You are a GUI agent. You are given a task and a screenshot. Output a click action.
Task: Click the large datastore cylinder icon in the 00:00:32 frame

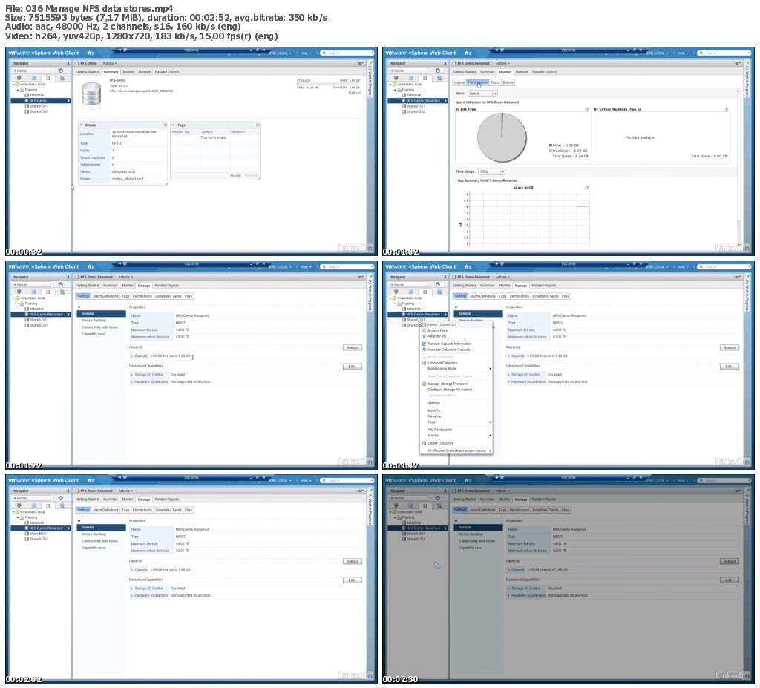[x=91, y=95]
